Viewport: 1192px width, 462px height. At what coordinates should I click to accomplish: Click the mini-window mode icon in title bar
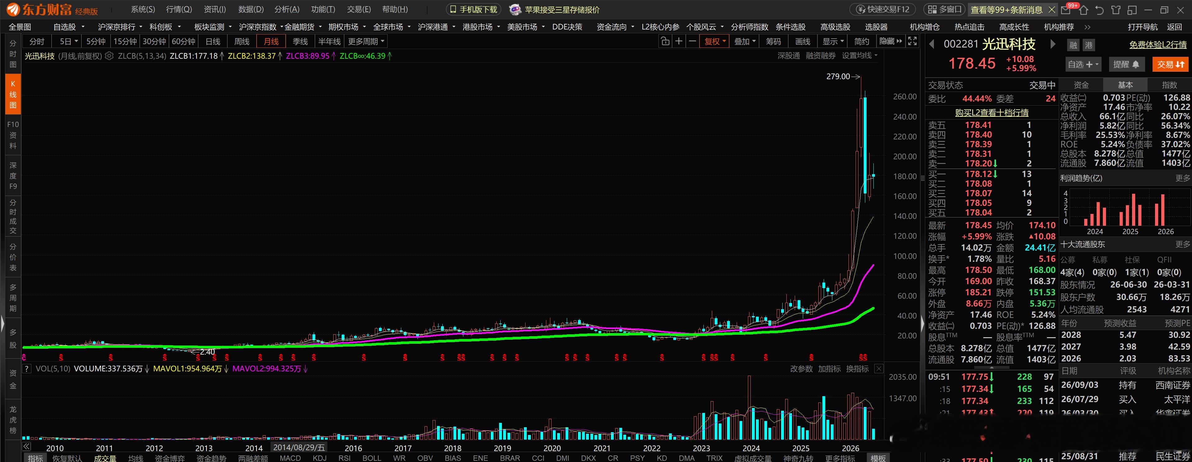(x=1132, y=10)
